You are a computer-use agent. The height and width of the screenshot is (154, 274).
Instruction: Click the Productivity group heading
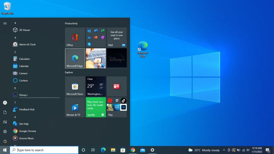(71, 24)
